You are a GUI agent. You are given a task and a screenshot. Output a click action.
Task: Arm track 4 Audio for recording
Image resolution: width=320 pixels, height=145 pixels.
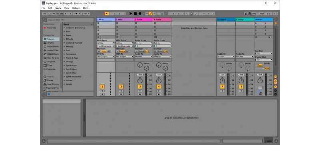[159, 94]
